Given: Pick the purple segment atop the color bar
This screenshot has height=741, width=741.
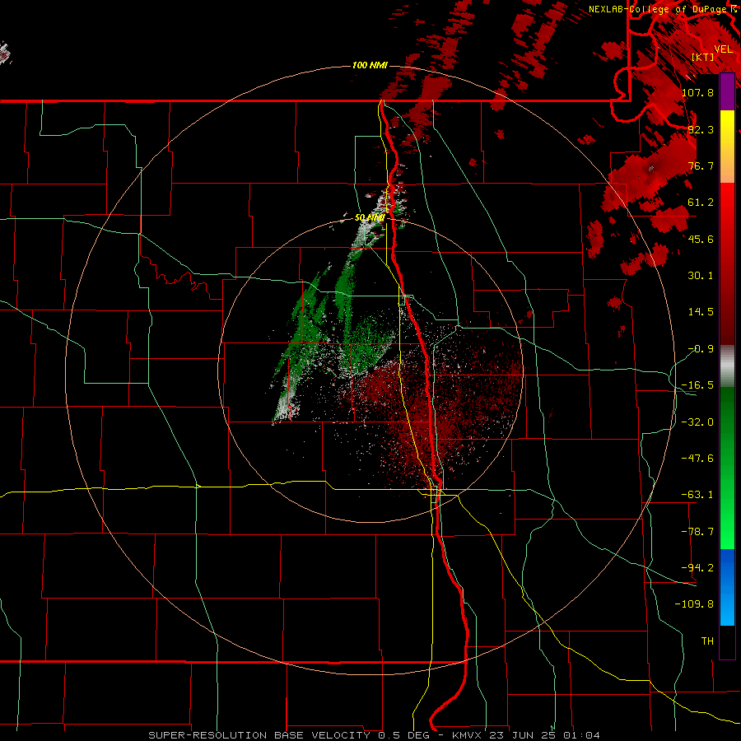Looking at the screenshot, I should [727, 92].
